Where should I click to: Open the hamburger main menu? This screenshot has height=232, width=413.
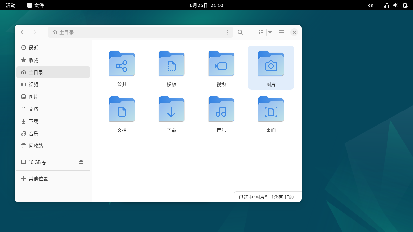[281, 32]
